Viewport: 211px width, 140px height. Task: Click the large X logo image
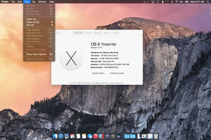(71, 58)
